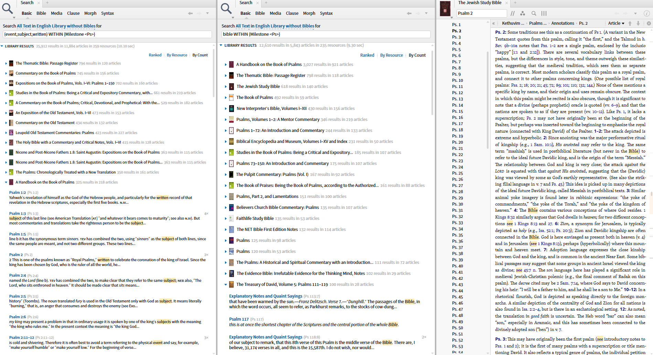
Task: Click the Jewish Study Bible cover icon
Action: point(445,8)
